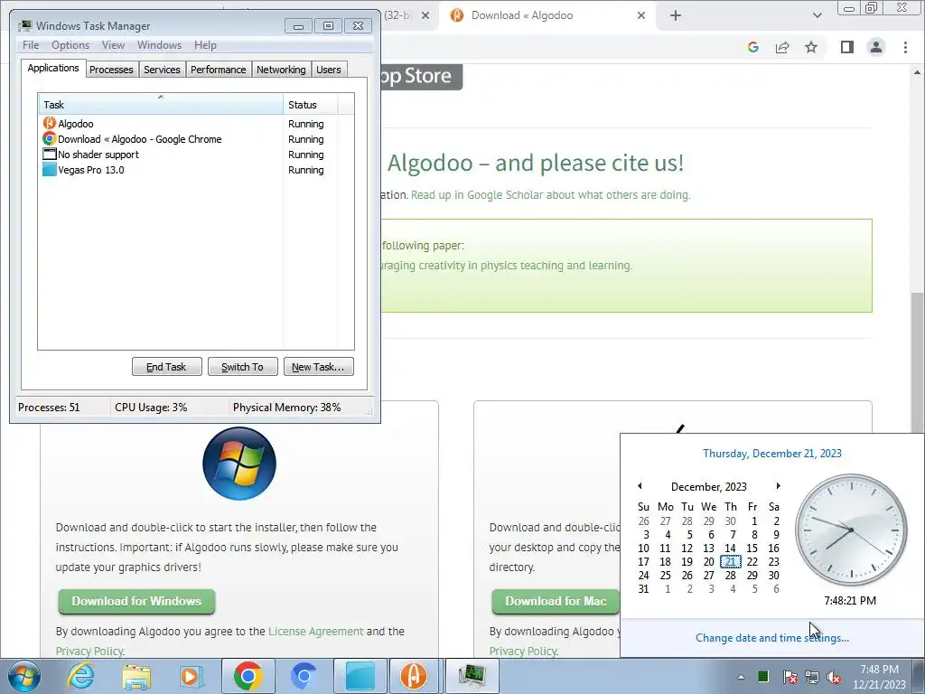
Task: Click Download for Windows button
Action: [136, 601]
